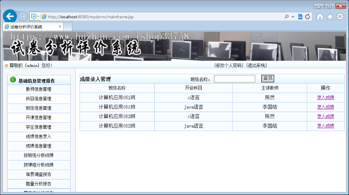This screenshot has height=195, width=349.
Task: Maximize the browser window
Action: coord(329,6)
